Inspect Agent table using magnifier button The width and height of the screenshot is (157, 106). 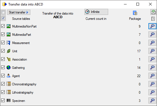point(152,76)
